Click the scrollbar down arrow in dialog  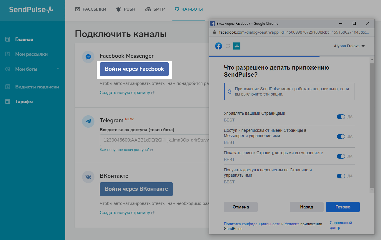click(x=372, y=191)
